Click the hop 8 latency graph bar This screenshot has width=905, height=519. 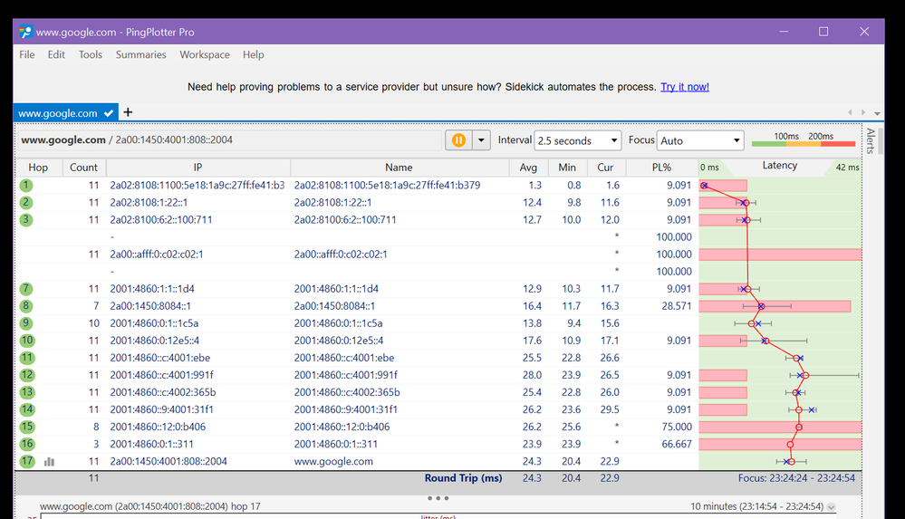775,306
